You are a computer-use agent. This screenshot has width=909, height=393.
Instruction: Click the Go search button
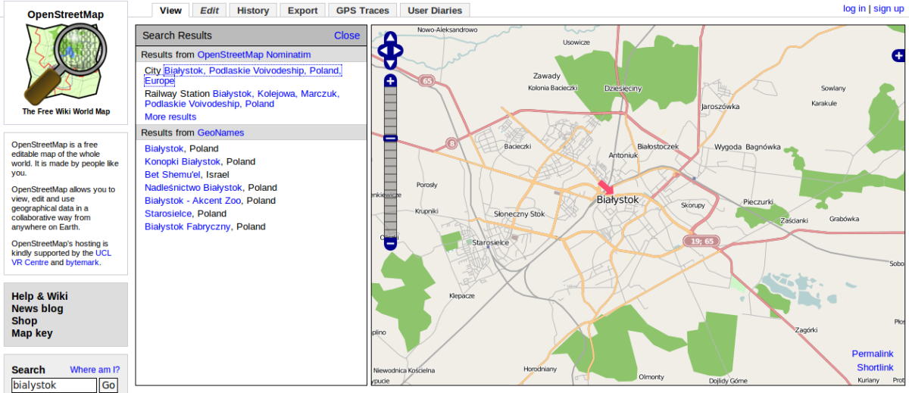(108, 385)
